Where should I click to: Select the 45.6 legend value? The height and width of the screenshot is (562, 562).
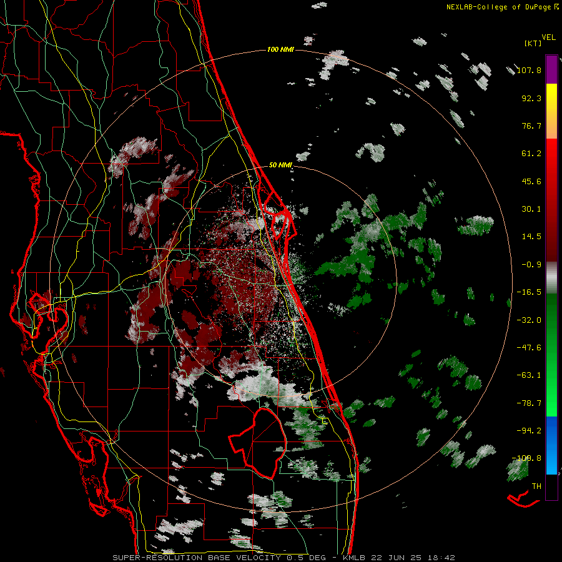531,181
